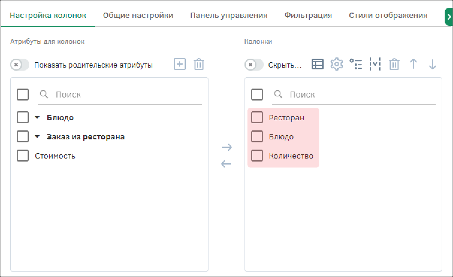Switch to Стили отображения tab
453x277 pixels.
point(388,16)
